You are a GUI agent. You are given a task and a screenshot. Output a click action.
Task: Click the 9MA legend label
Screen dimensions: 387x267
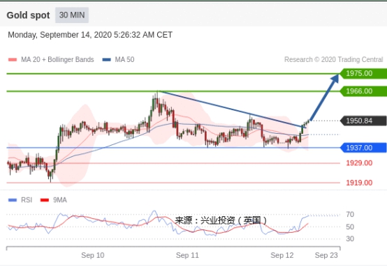tap(60, 200)
